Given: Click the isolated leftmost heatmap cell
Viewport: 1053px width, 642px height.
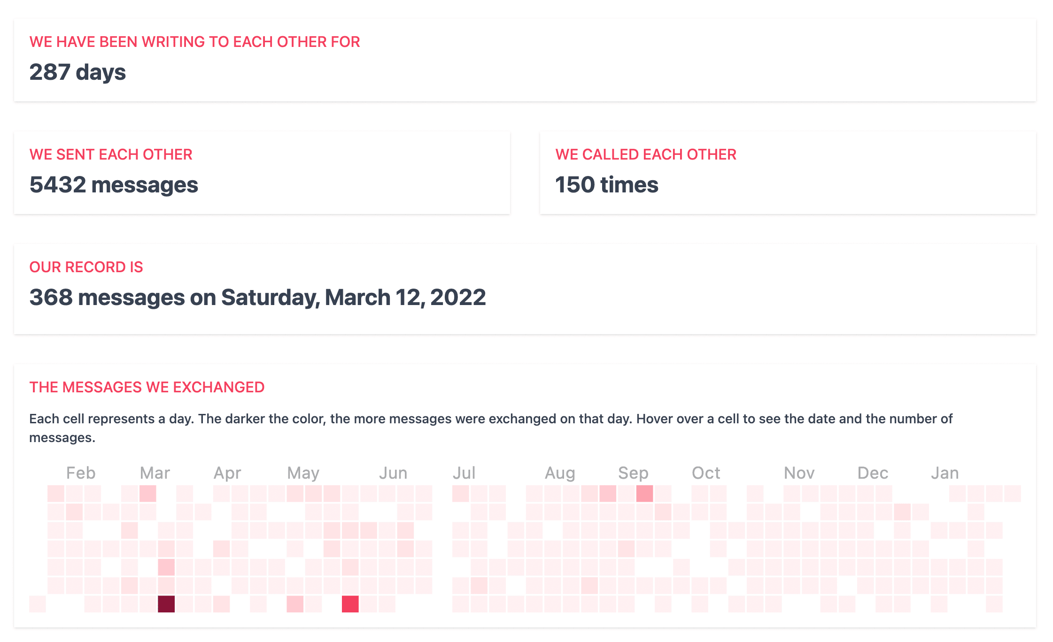Looking at the screenshot, I should pos(38,604).
